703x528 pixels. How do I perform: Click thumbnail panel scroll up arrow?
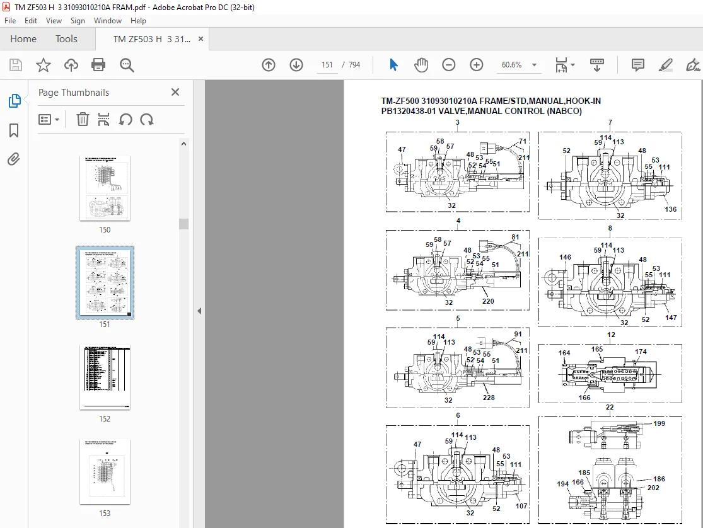point(183,144)
